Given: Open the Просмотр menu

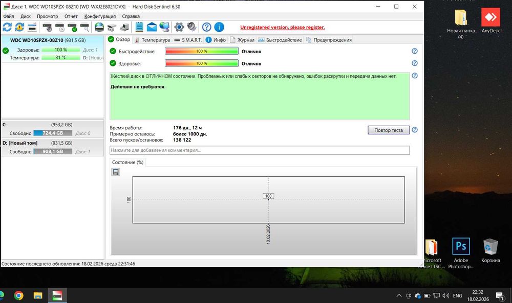Looking at the screenshot, I should tap(47, 16).
